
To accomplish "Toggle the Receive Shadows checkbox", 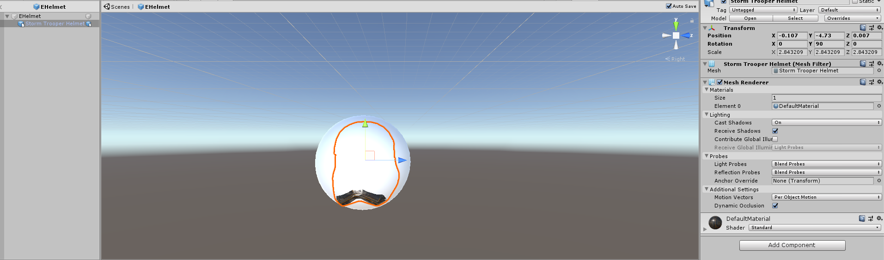I will coord(775,131).
